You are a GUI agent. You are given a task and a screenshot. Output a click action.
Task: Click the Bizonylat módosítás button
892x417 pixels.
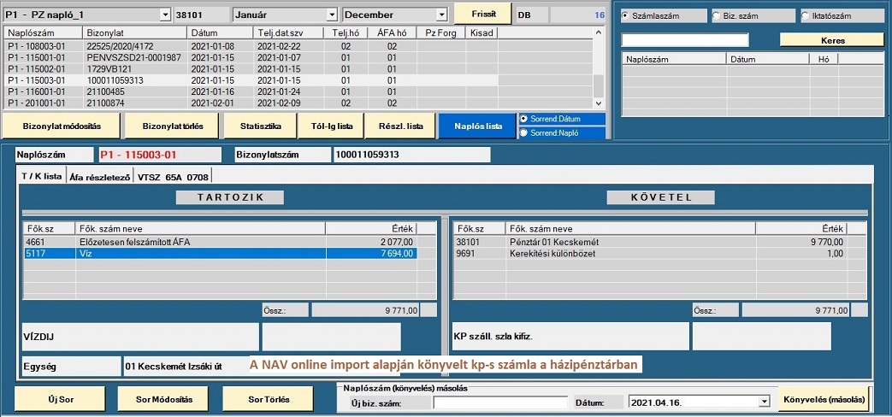point(62,126)
